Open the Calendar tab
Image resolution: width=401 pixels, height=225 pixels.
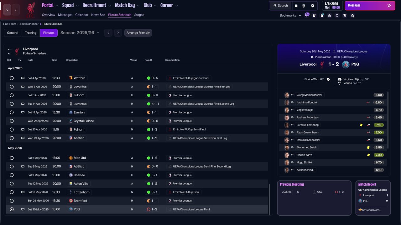pos(82,15)
